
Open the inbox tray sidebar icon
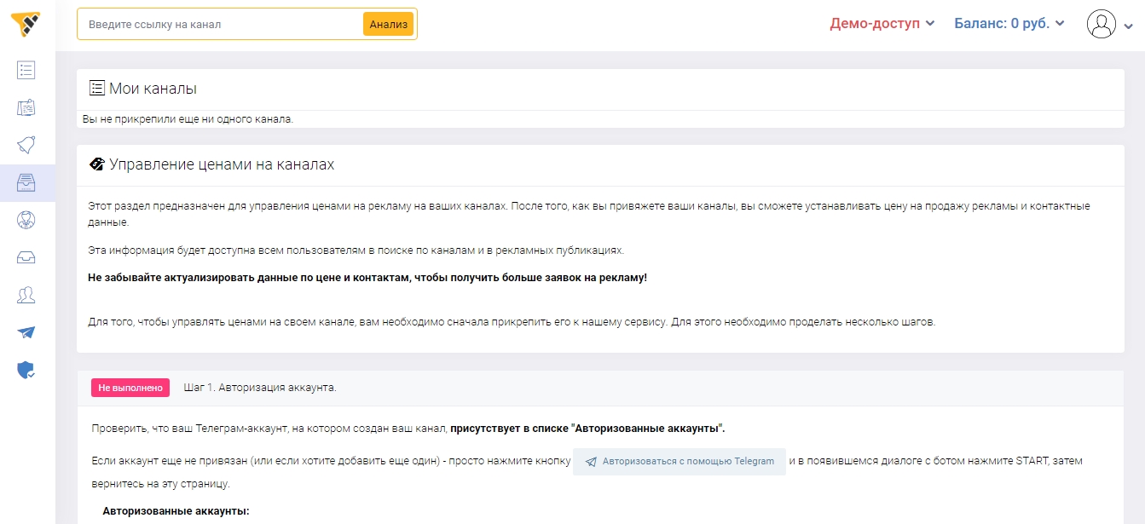(x=26, y=257)
